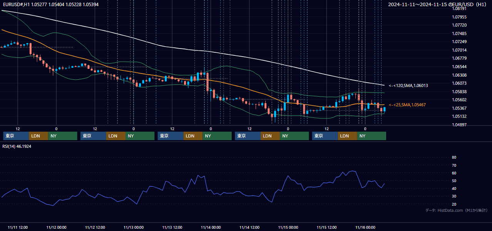Click the 2024-11-11~2024-11-15 EUR/USD (H1) title
This screenshot has width=492, height=231.
pos(437,4)
